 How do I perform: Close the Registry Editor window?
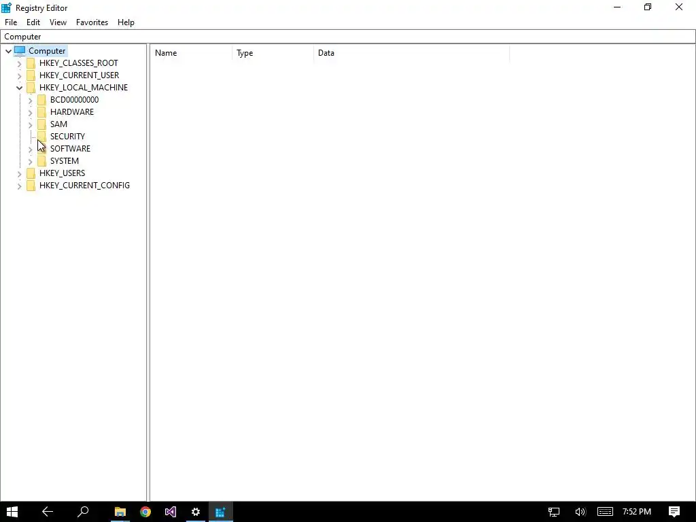pyautogui.click(x=679, y=7)
